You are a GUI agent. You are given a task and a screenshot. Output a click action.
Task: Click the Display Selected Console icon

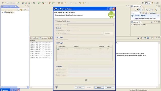pos(148,38)
